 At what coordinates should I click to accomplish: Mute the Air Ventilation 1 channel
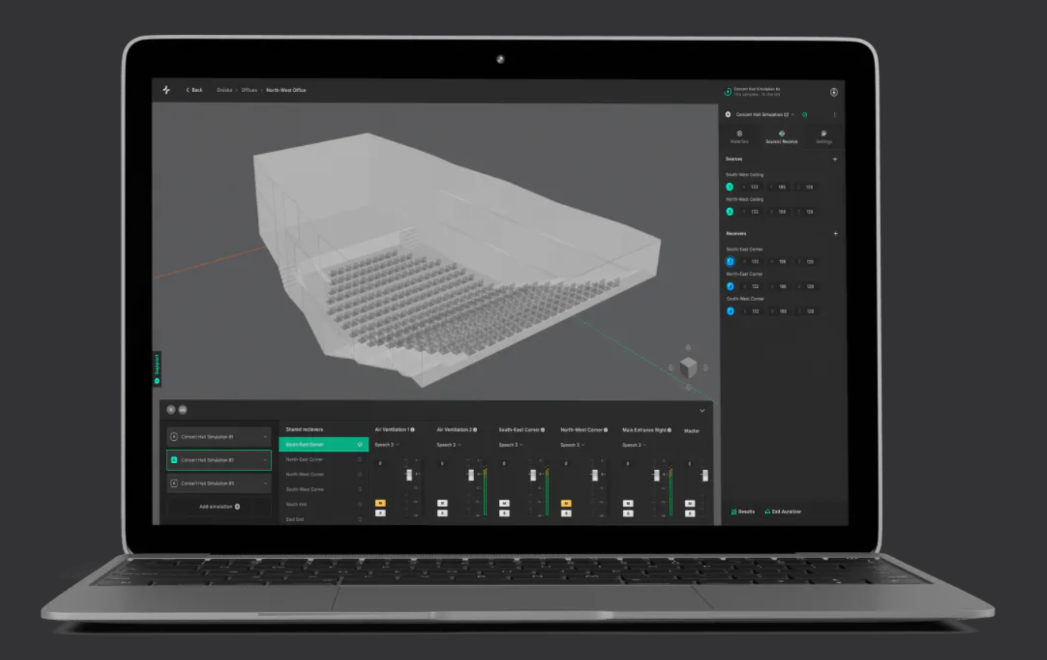[381, 503]
